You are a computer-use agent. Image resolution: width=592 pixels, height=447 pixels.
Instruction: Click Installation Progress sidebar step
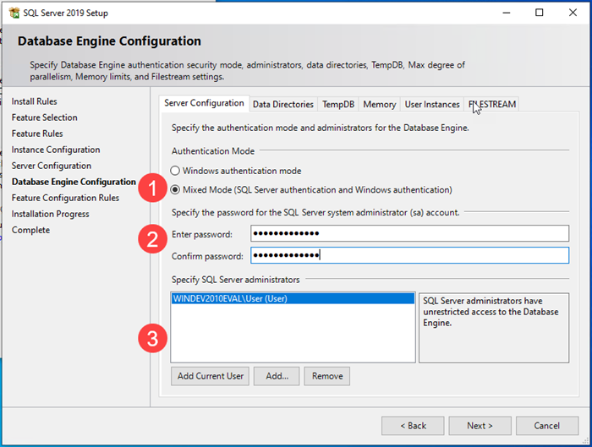point(51,215)
